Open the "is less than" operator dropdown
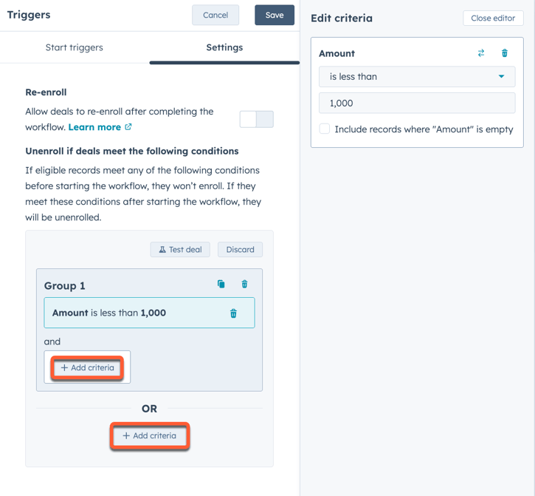 (x=417, y=77)
